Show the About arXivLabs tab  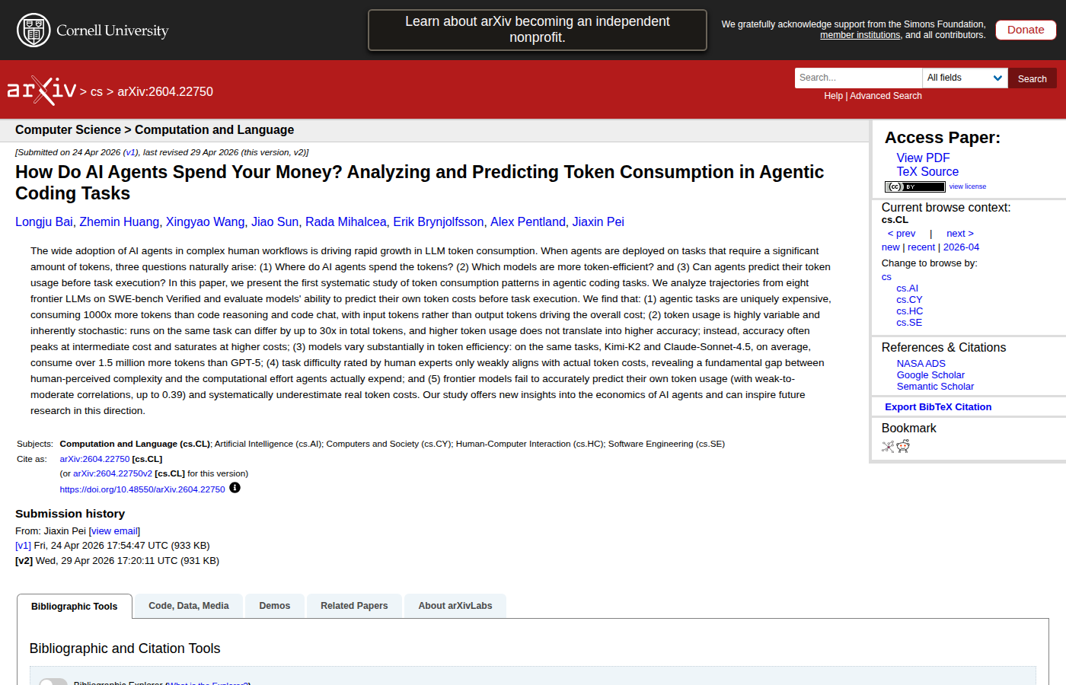pyautogui.click(x=455, y=606)
